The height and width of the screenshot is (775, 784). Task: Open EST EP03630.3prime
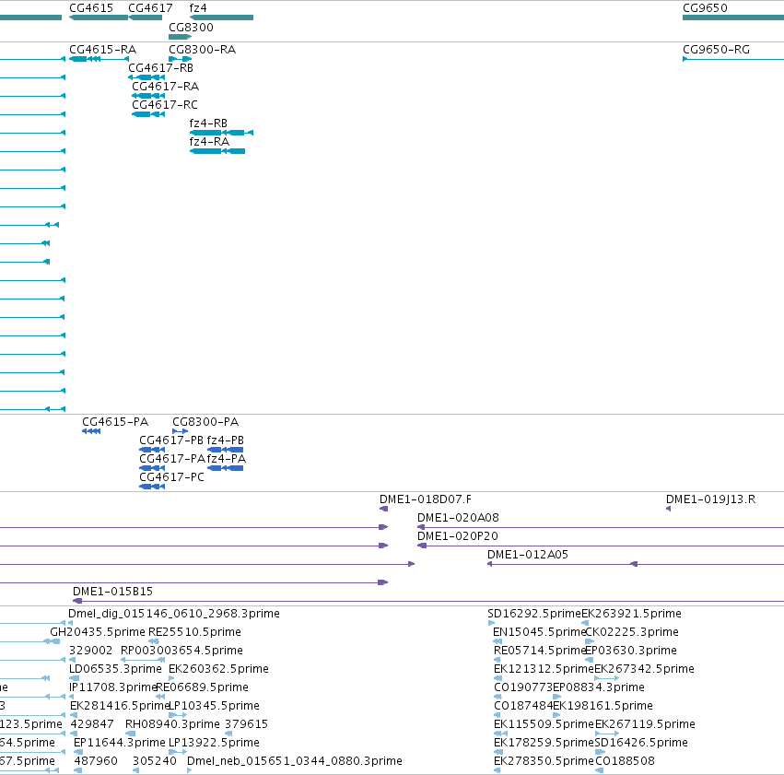coord(631,651)
